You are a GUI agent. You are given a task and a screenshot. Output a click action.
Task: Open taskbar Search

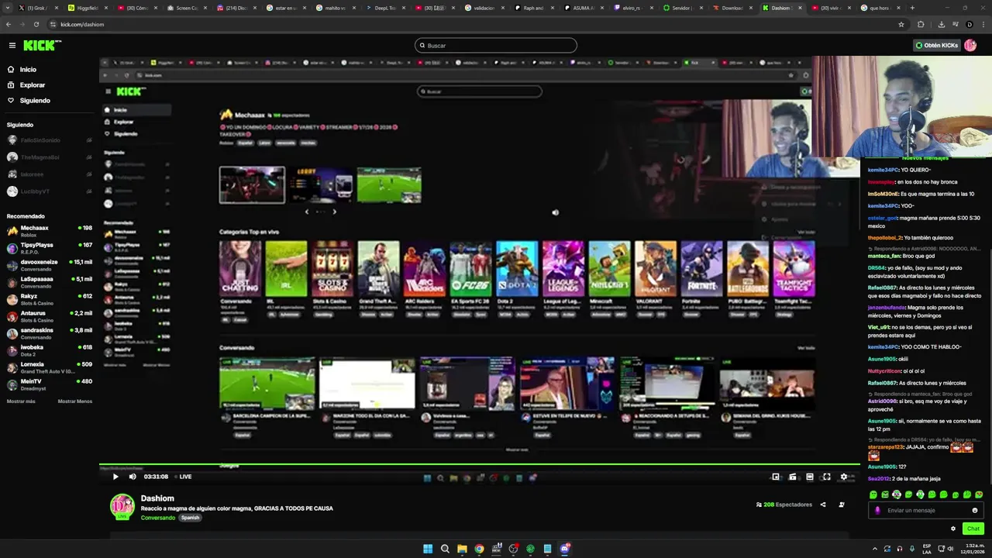(x=445, y=549)
